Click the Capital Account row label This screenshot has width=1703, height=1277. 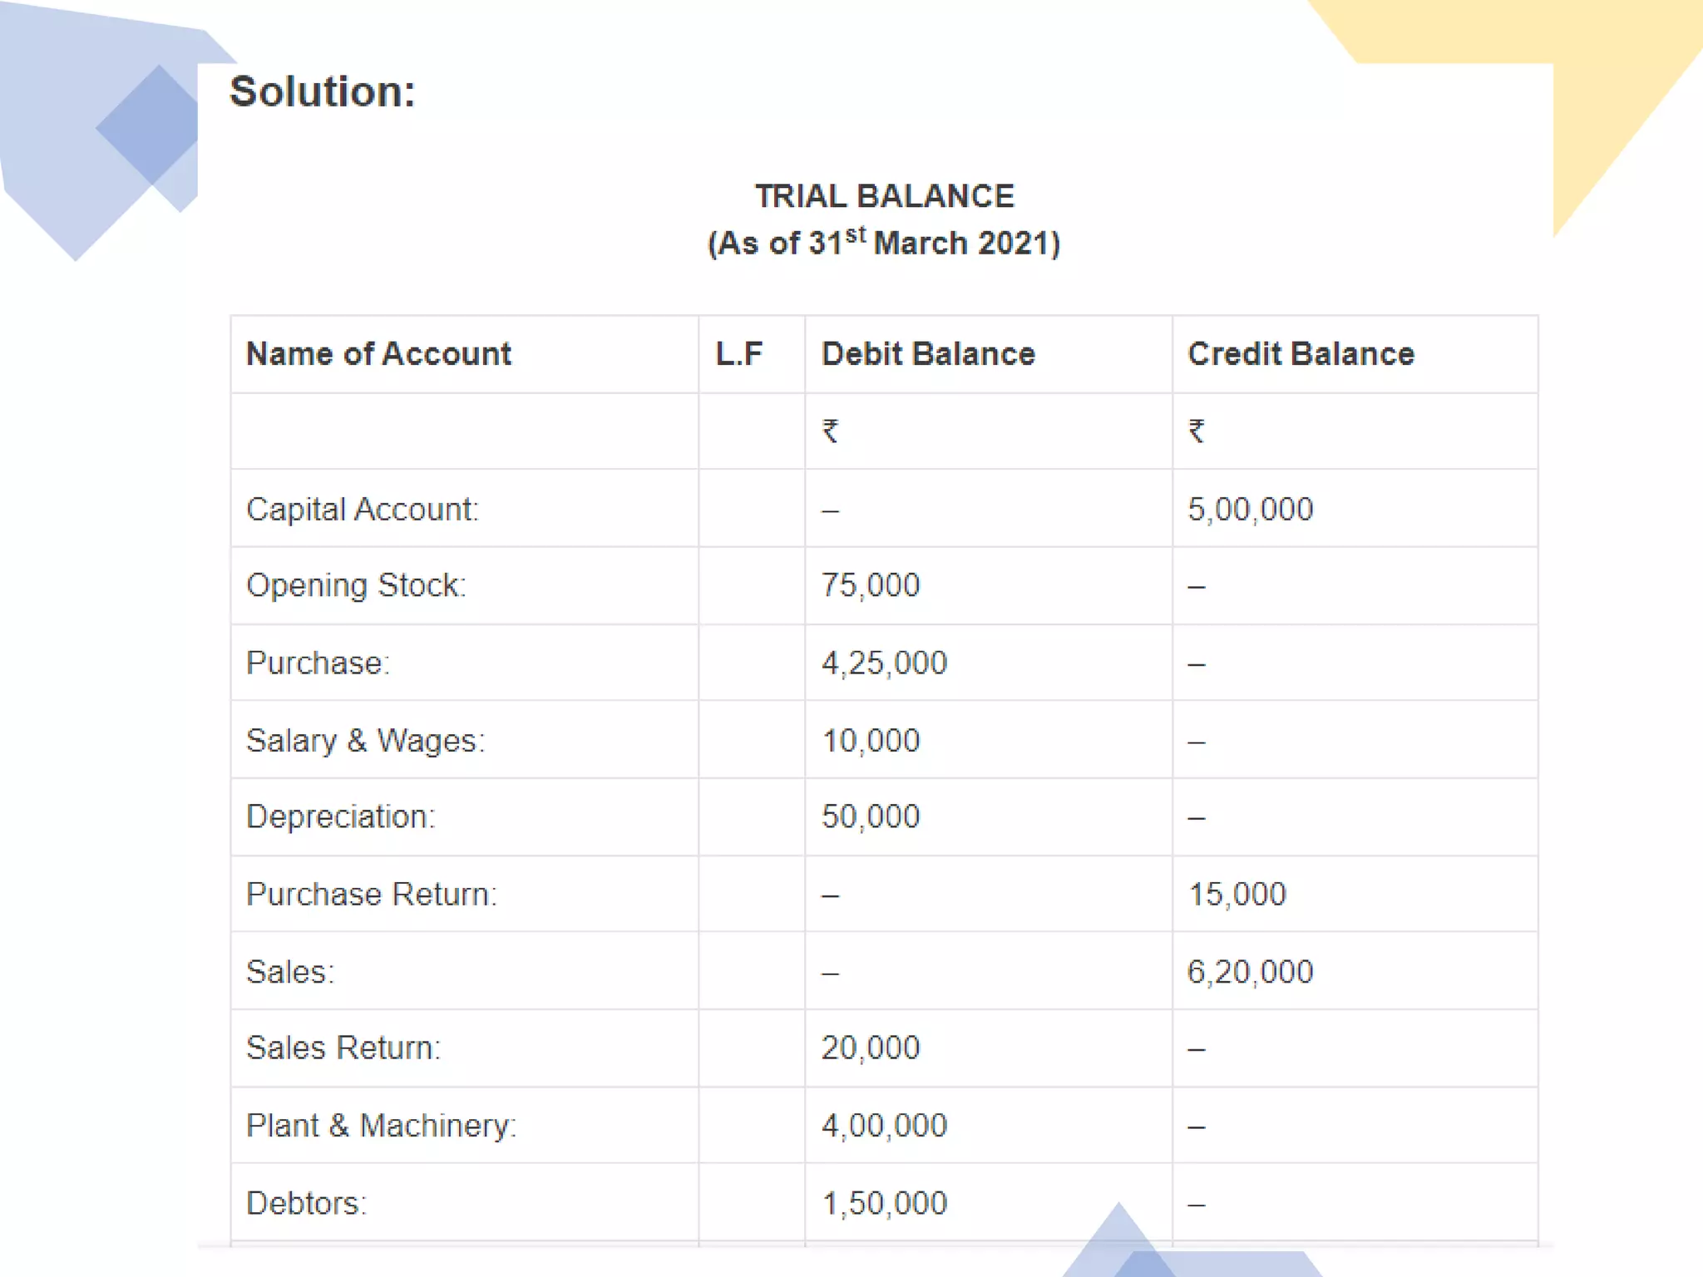point(363,509)
